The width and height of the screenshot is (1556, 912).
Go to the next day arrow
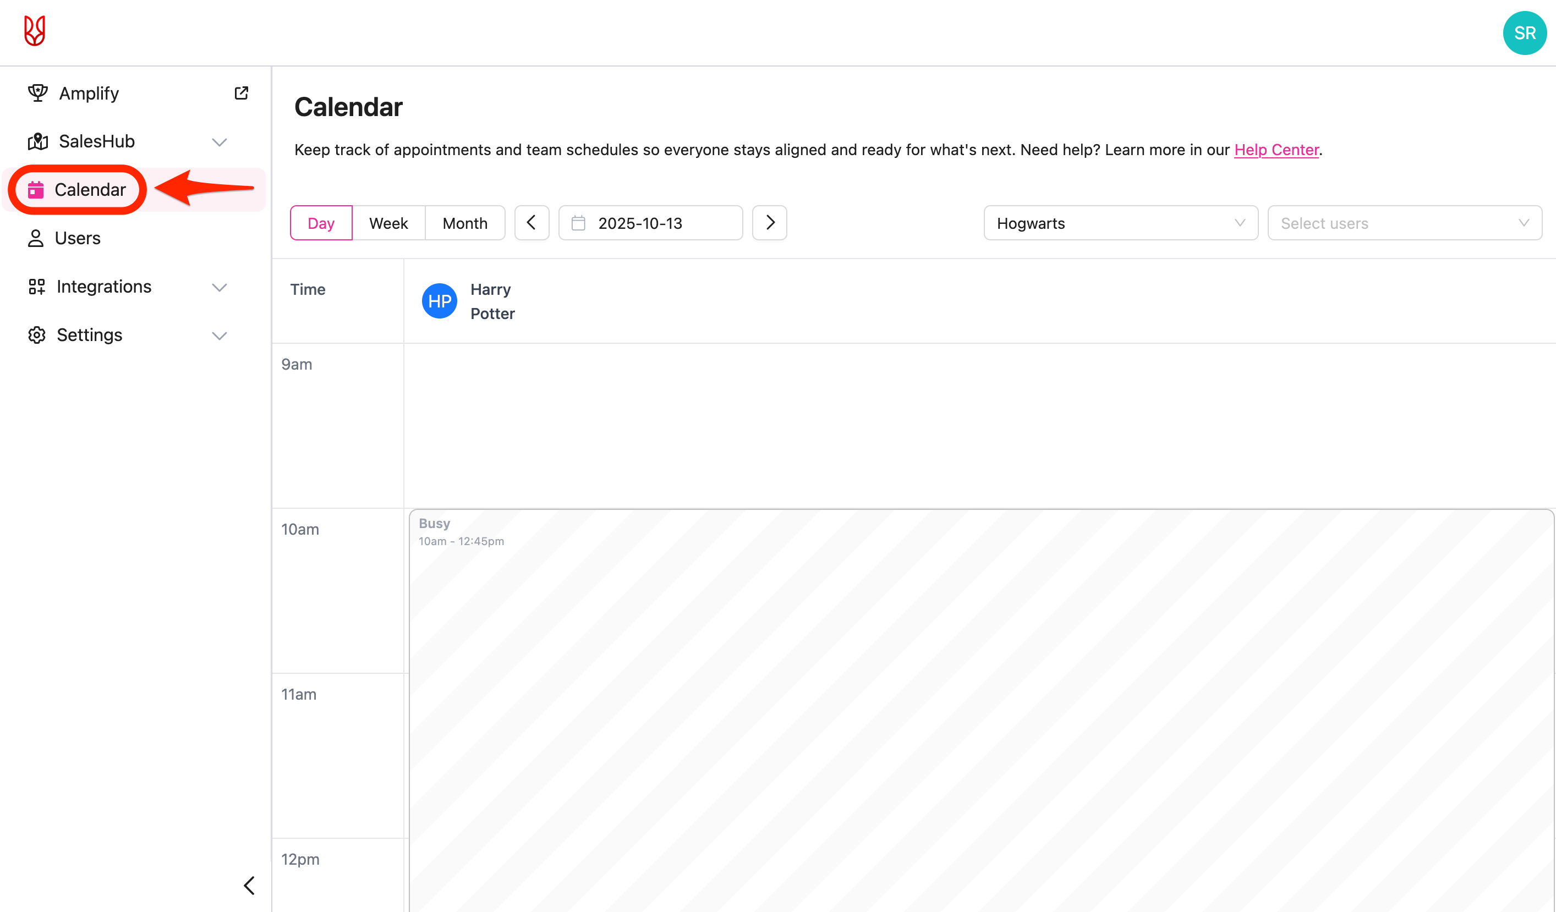tap(769, 223)
